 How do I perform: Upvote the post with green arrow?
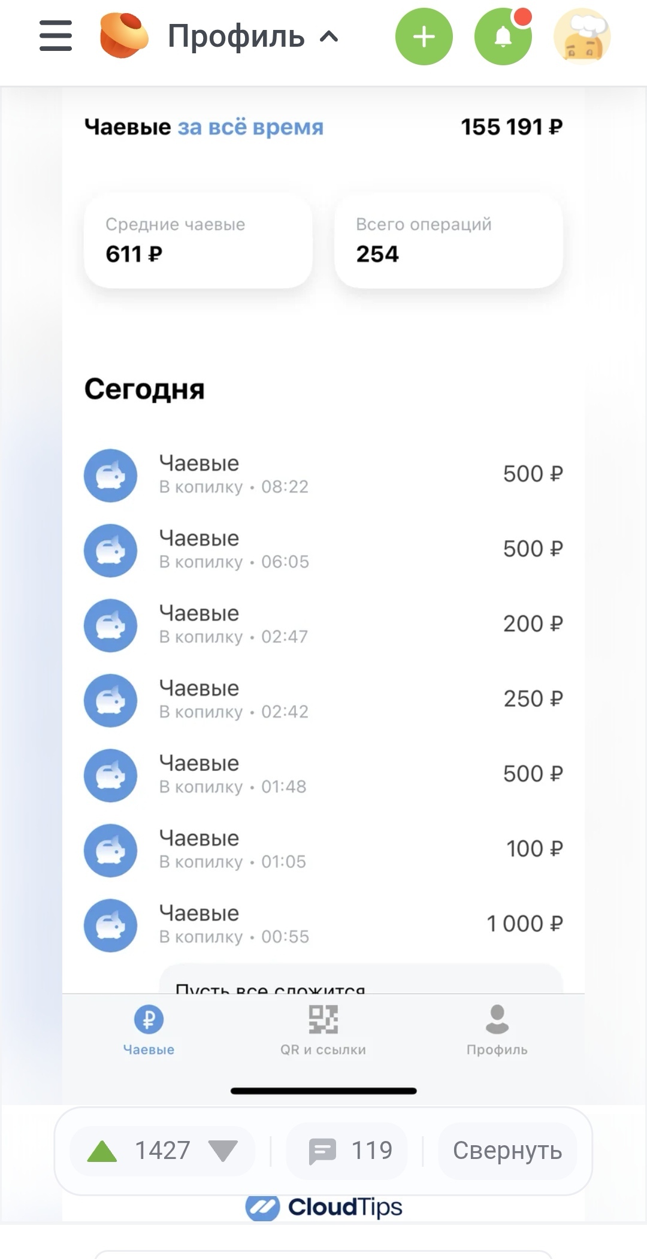tap(102, 1151)
